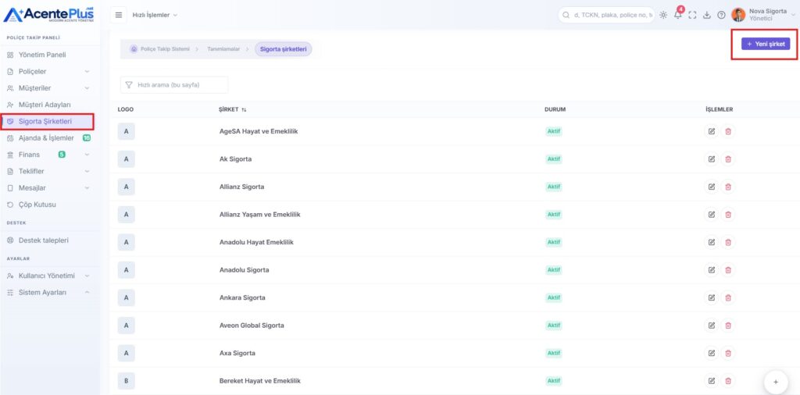Open the Hızlı İşlemler dropdown
This screenshot has width=800, height=395.
coord(155,15)
